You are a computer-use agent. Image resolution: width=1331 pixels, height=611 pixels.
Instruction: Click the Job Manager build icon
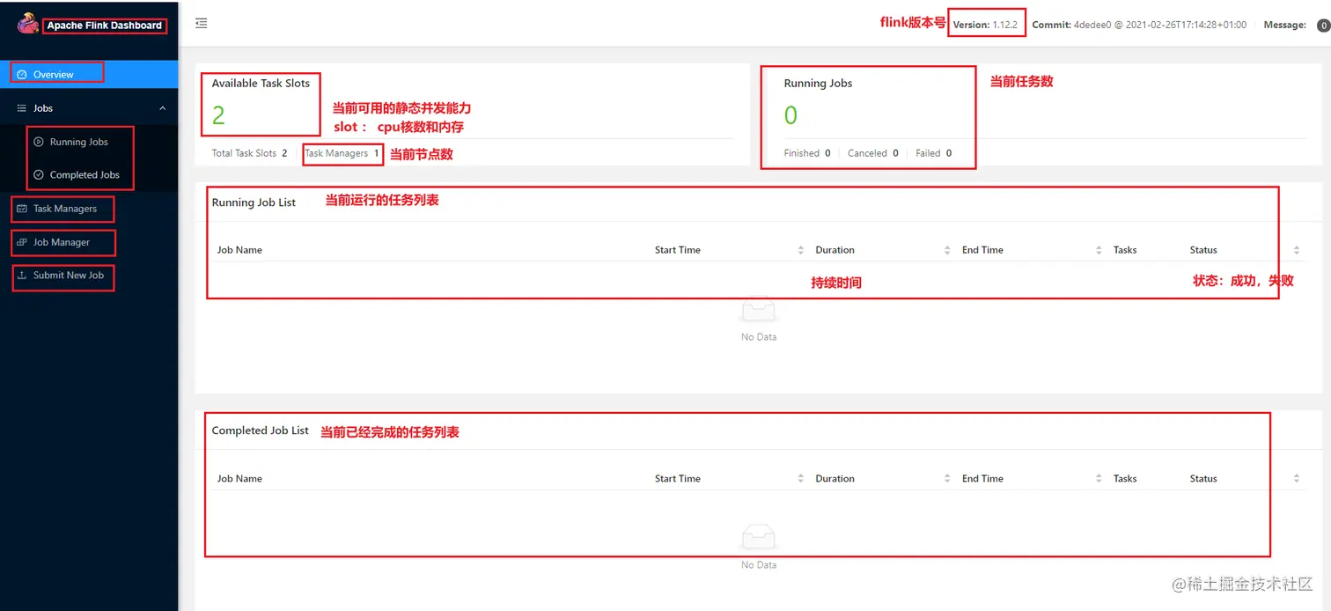(22, 242)
